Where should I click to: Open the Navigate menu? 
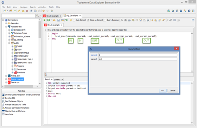coord(24,7)
